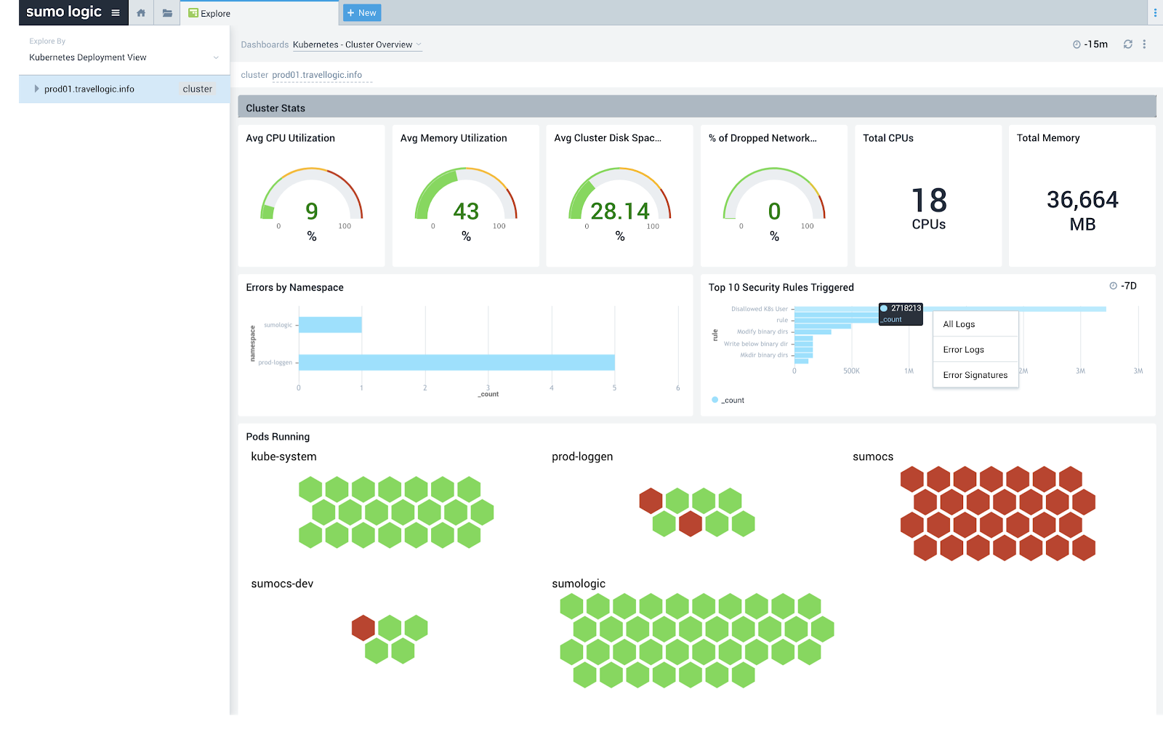The image size is (1163, 737).
Task: Expand the prod01.travellogic.info tree node
Action: point(36,89)
